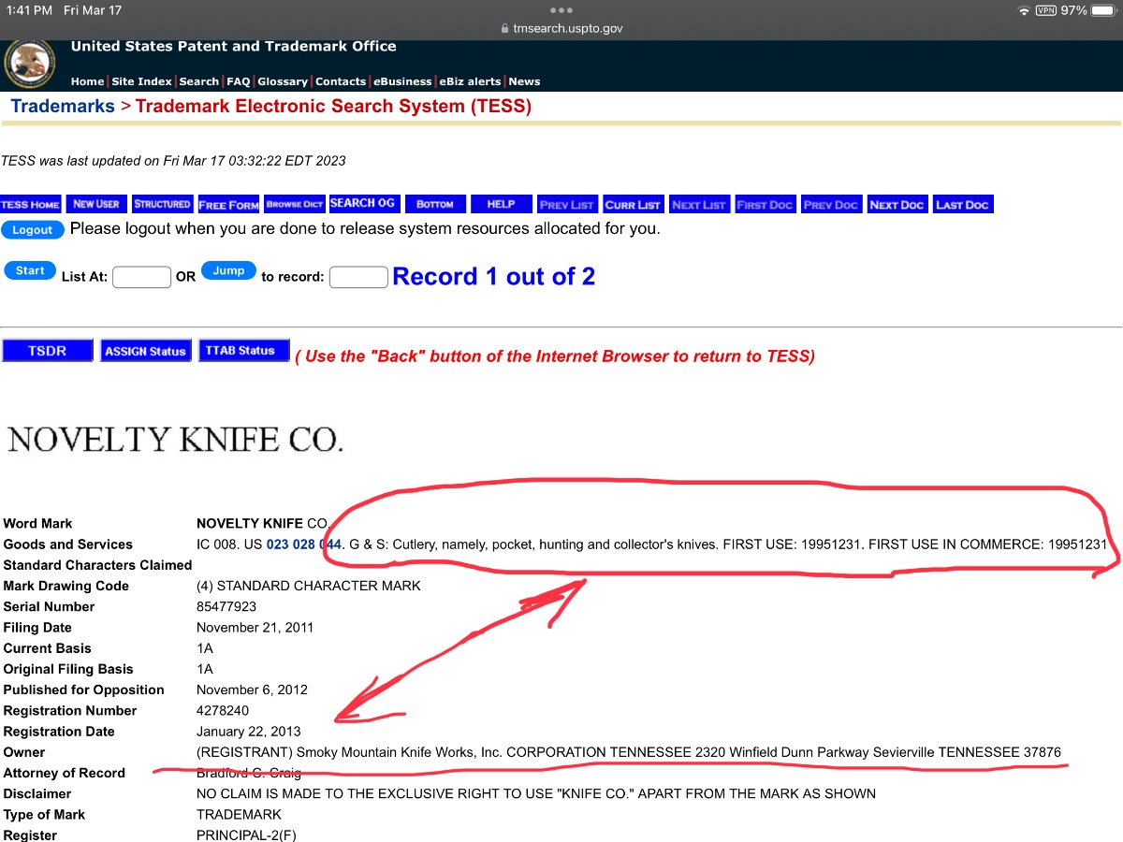Click the Logout button

(33, 229)
